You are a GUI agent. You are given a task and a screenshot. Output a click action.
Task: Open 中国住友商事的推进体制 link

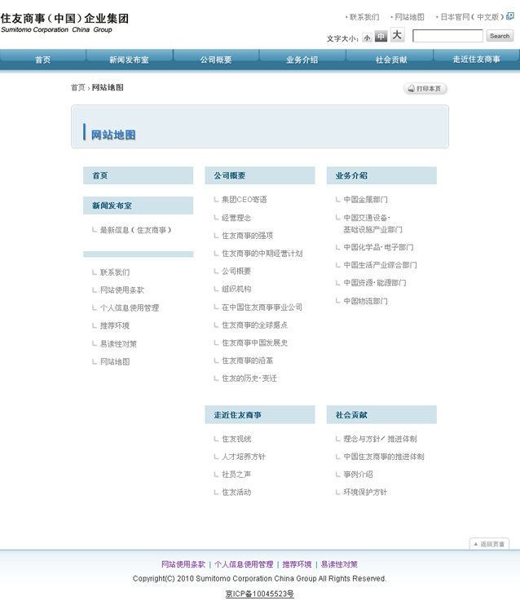[x=384, y=457]
